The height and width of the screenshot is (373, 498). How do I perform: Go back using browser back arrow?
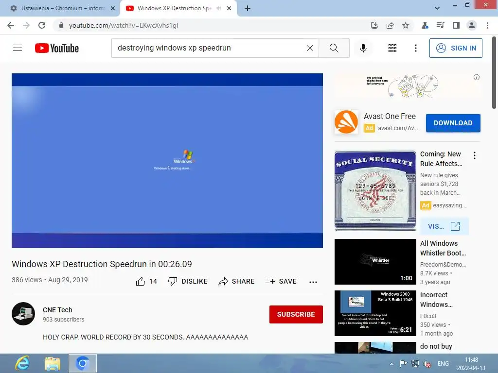click(11, 25)
